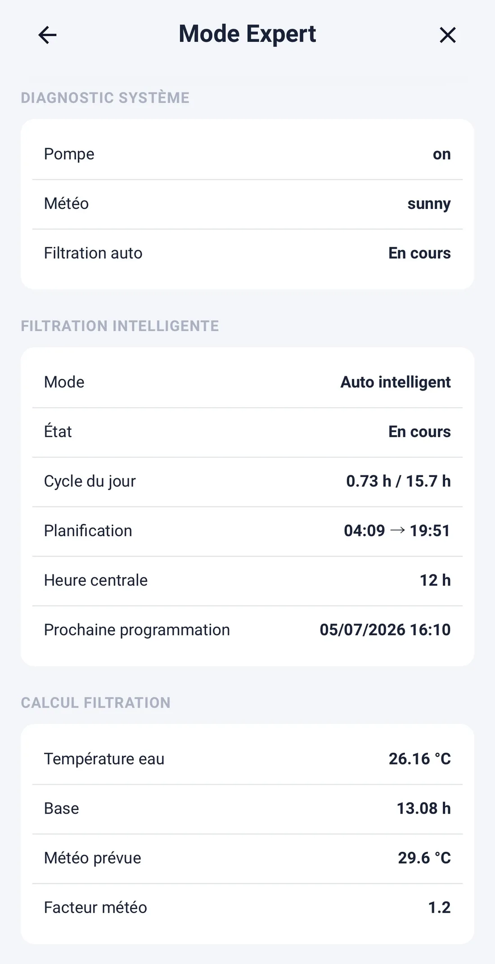Tap the Météo sunny row

(247, 204)
